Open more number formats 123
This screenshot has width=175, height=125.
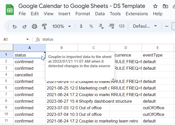(x=122, y=26)
